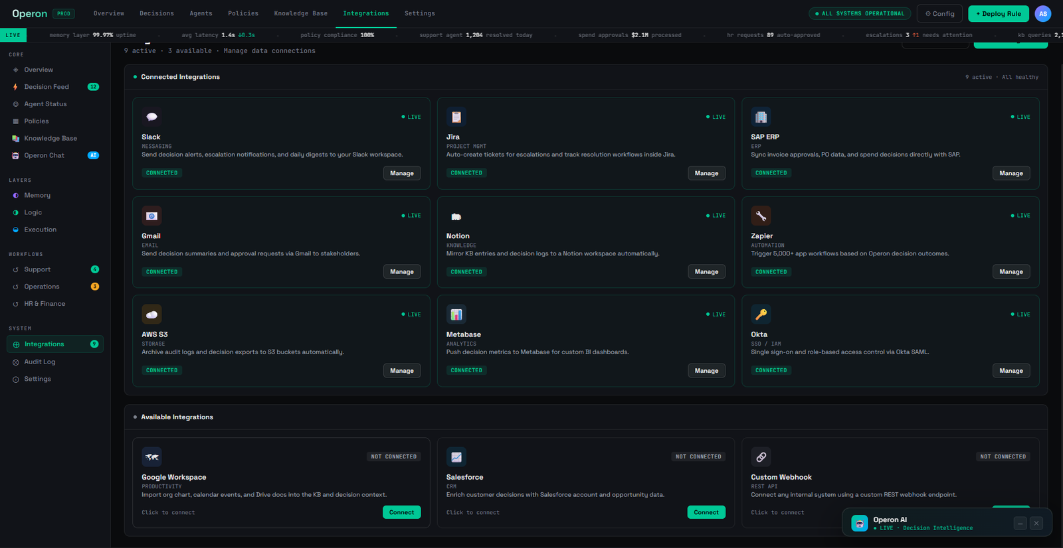Screen dimensions: 1063x548
Task: Switch to the Agents top tab
Action: [201, 13]
